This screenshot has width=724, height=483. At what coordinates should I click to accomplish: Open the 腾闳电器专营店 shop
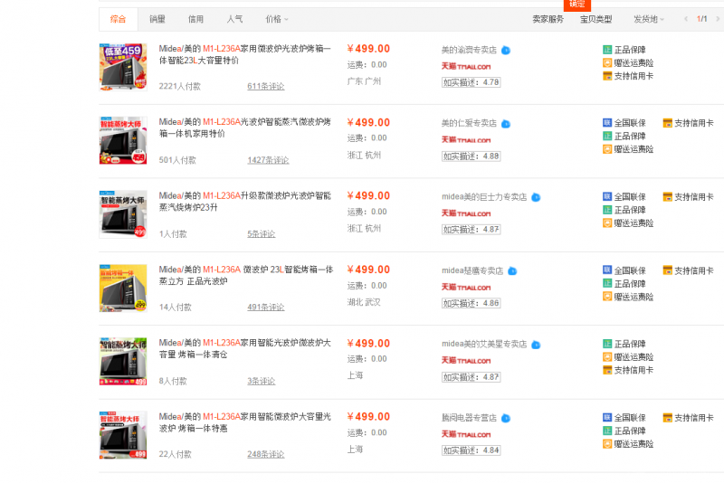coord(469,418)
